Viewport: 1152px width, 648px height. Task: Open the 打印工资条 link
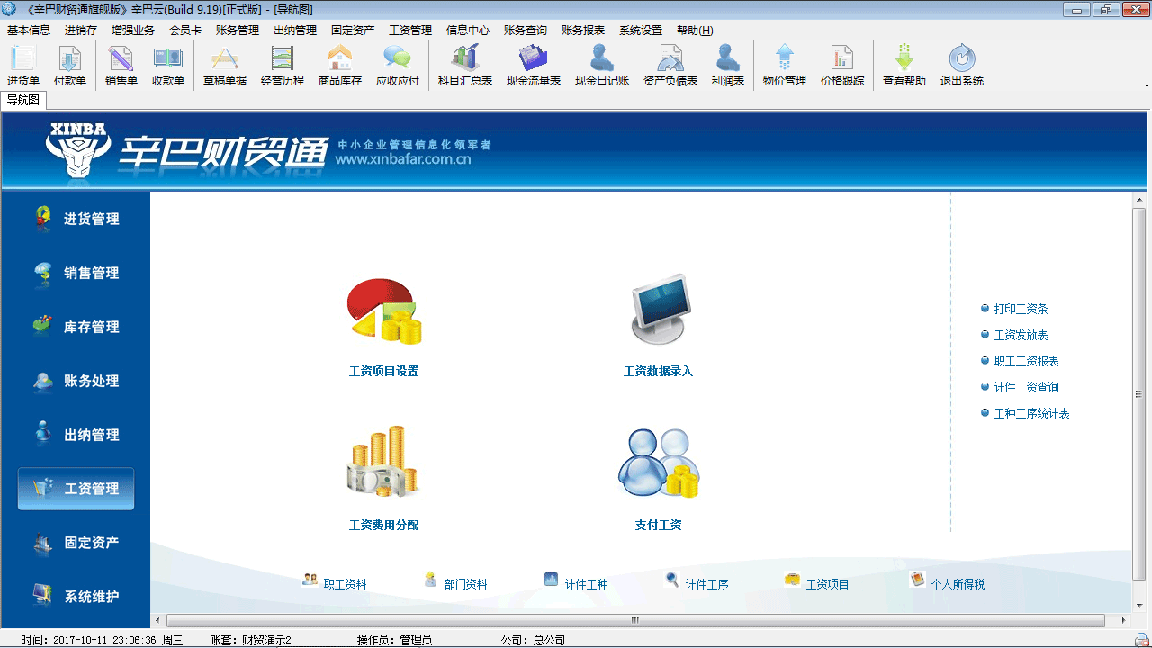pos(1021,309)
